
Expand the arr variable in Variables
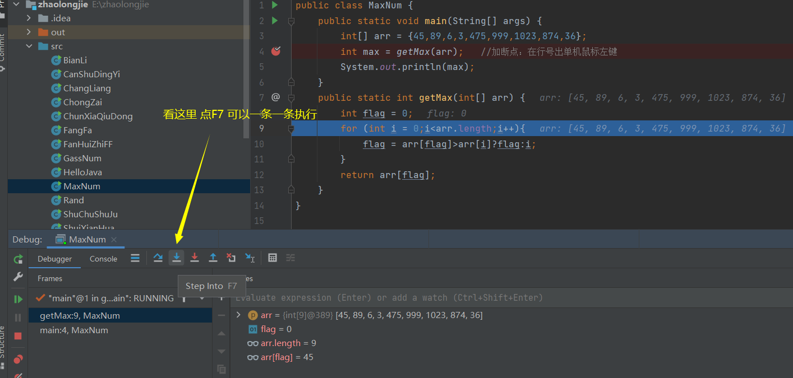(x=238, y=315)
